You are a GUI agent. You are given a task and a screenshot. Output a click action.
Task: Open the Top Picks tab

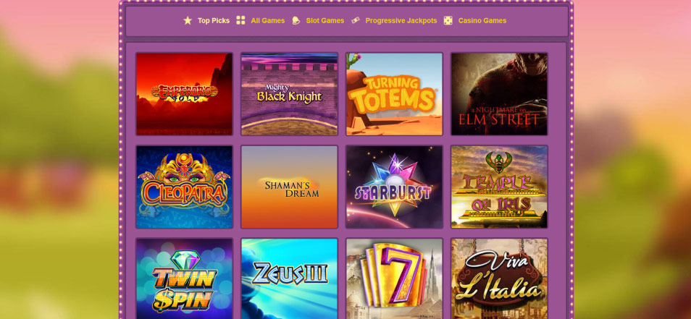pos(214,21)
